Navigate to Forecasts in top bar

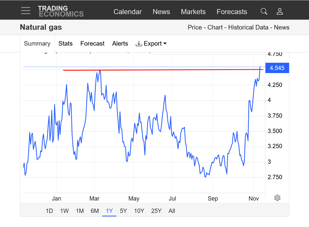click(232, 12)
